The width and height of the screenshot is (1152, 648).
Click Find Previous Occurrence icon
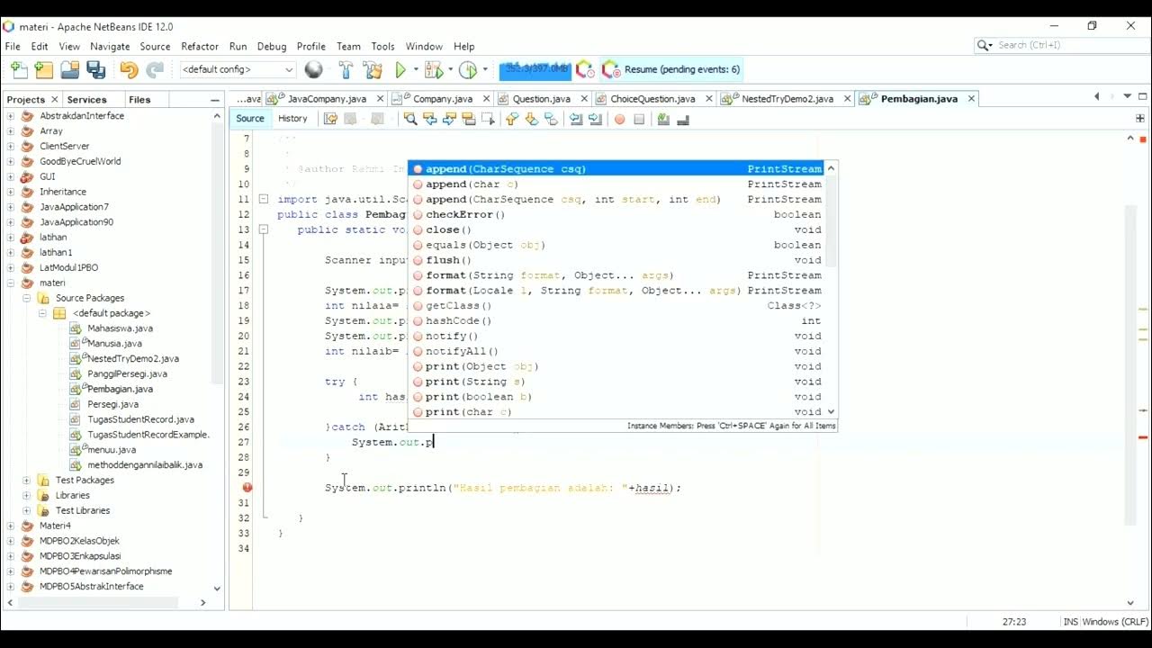(x=430, y=119)
